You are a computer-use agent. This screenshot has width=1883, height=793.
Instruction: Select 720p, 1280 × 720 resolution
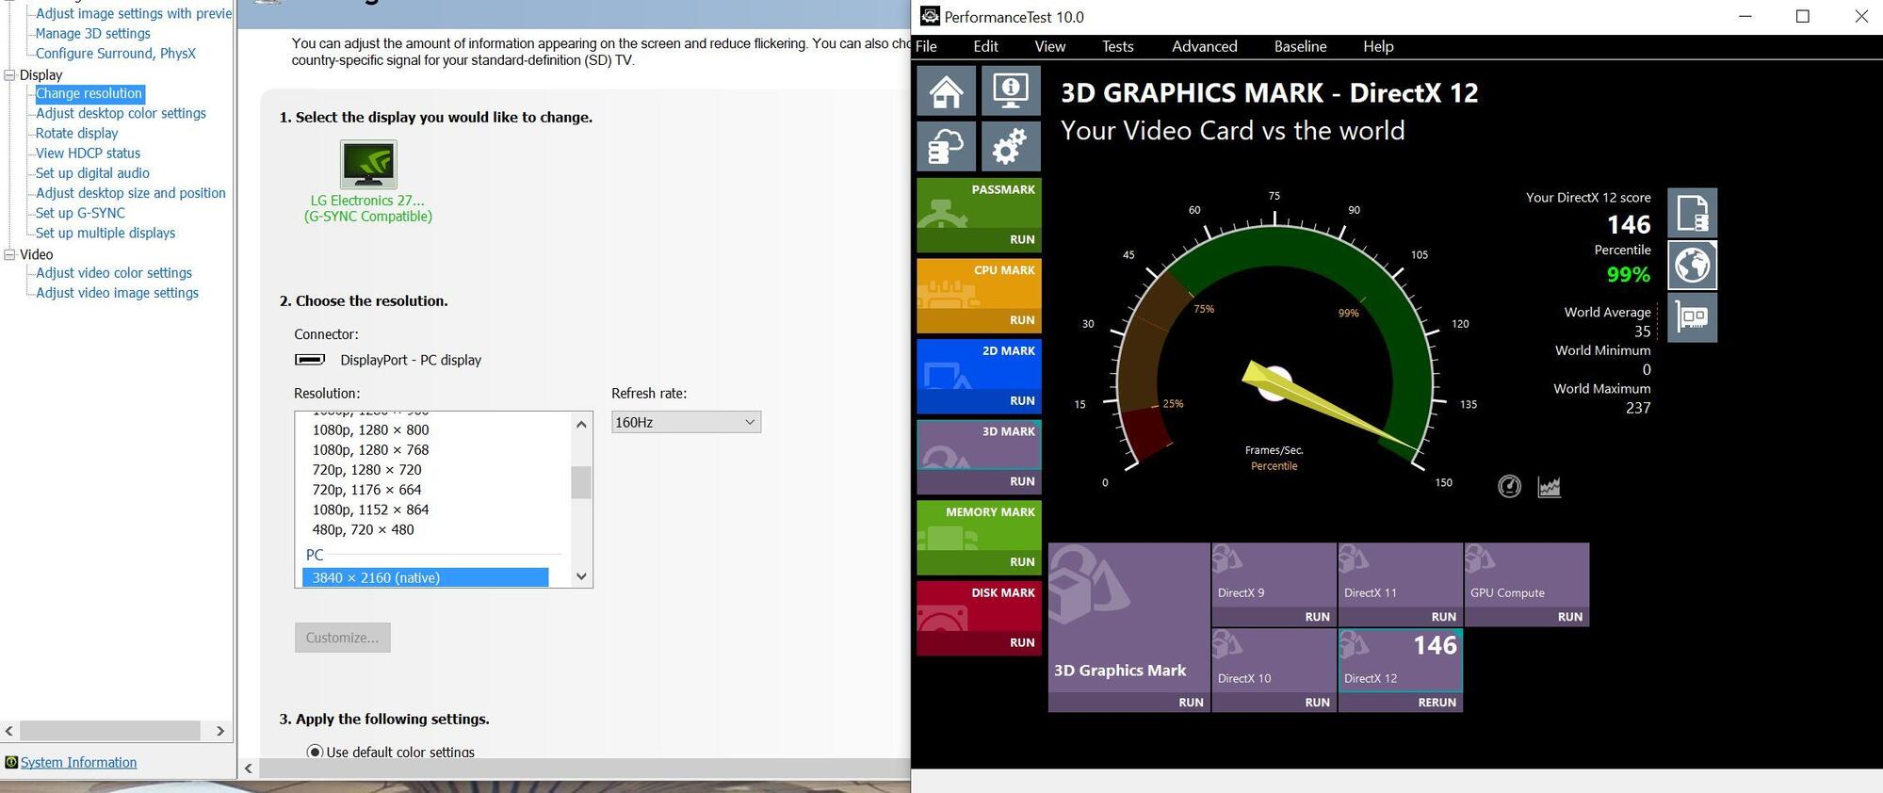point(366,469)
